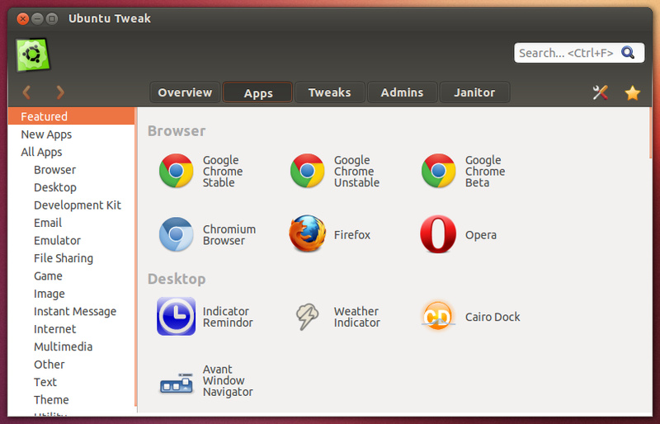Go forward with the right arrow

click(59, 92)
